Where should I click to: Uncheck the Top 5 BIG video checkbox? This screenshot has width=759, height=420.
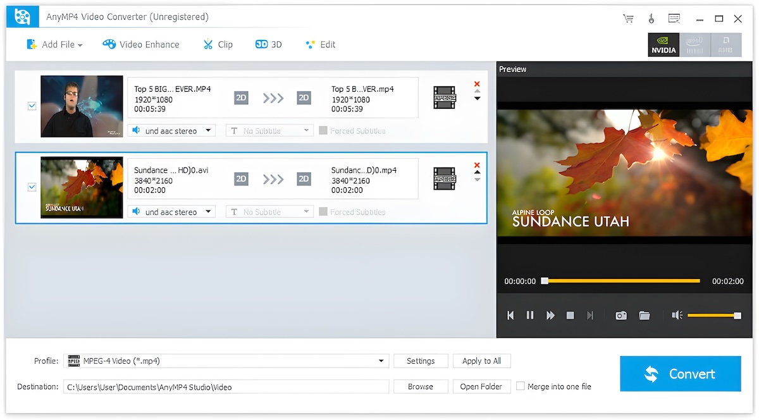pos(32,106)
